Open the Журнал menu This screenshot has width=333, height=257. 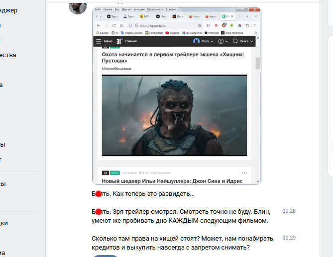(126, 9)
